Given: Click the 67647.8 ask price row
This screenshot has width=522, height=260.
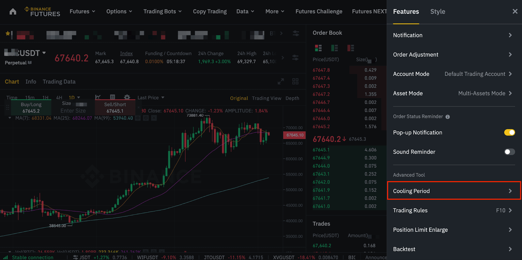Looking at the screenshot, I should tap(346, 70).
